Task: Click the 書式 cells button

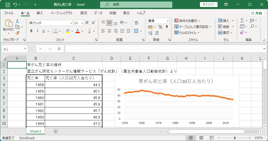Action: coord(225,33)
